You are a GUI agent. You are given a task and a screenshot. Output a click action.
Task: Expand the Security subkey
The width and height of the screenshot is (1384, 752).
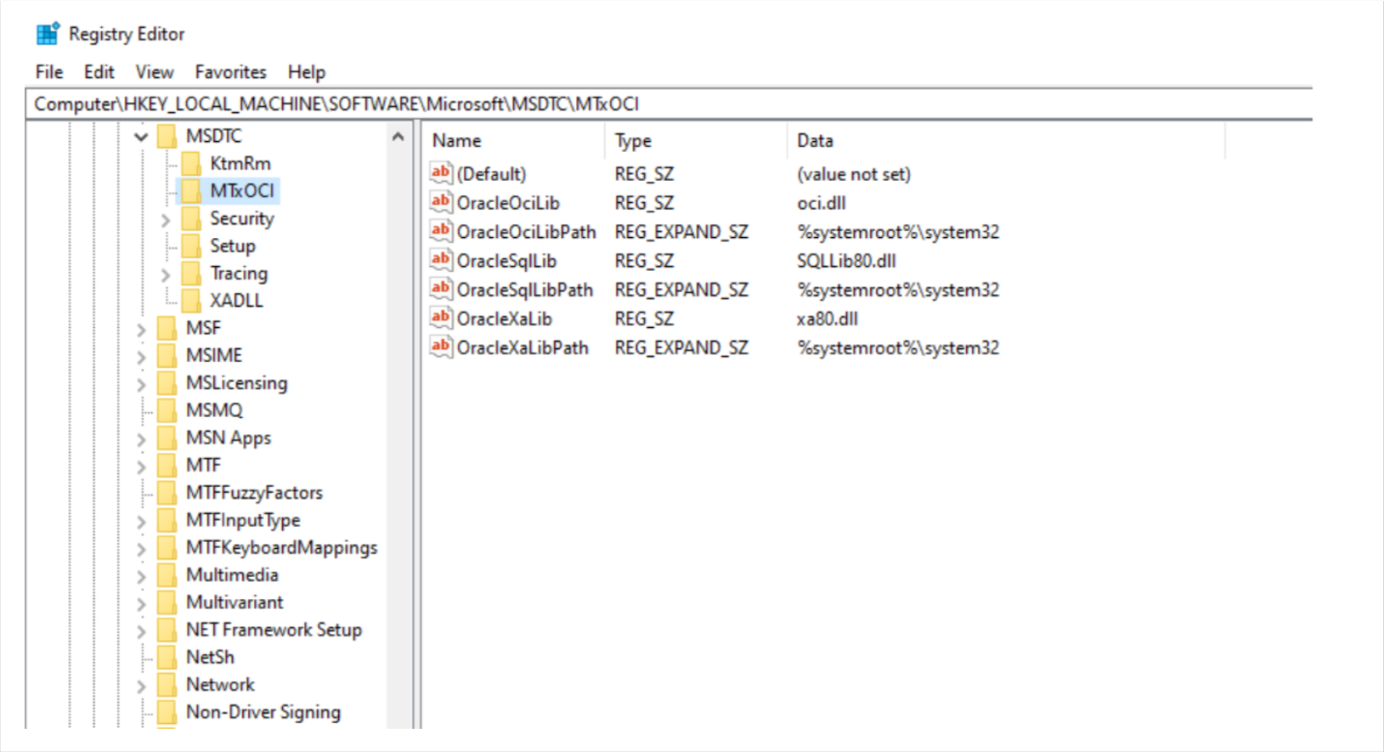click(166, 219)
